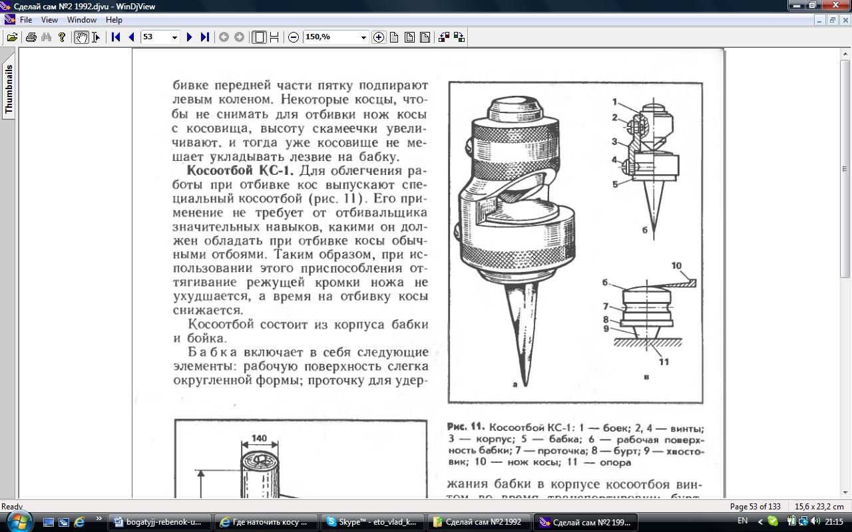Go to previous page arrow
This screenshot has width=852, height=532.
(131, 37)
